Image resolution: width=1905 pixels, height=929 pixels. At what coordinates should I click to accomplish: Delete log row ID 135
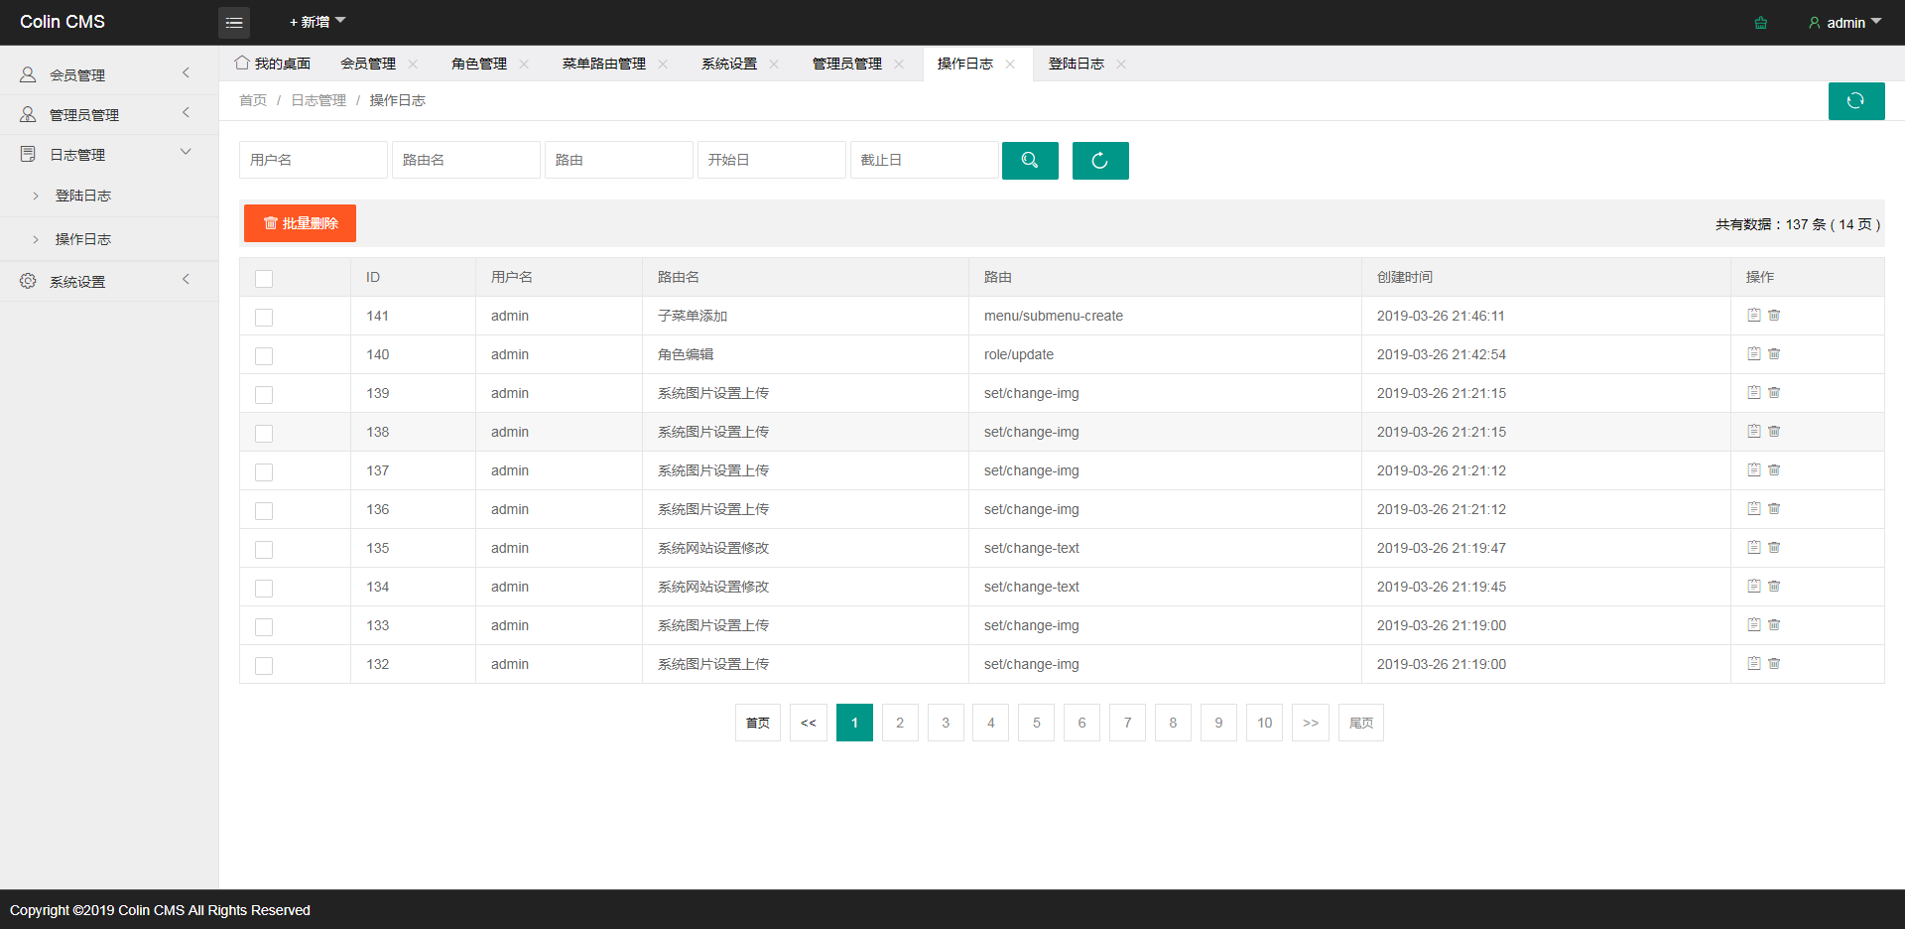[x=1774, y=548]
